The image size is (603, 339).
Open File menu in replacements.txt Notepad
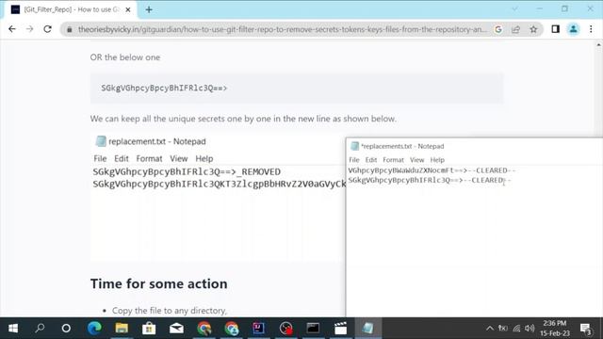point(354,160)
